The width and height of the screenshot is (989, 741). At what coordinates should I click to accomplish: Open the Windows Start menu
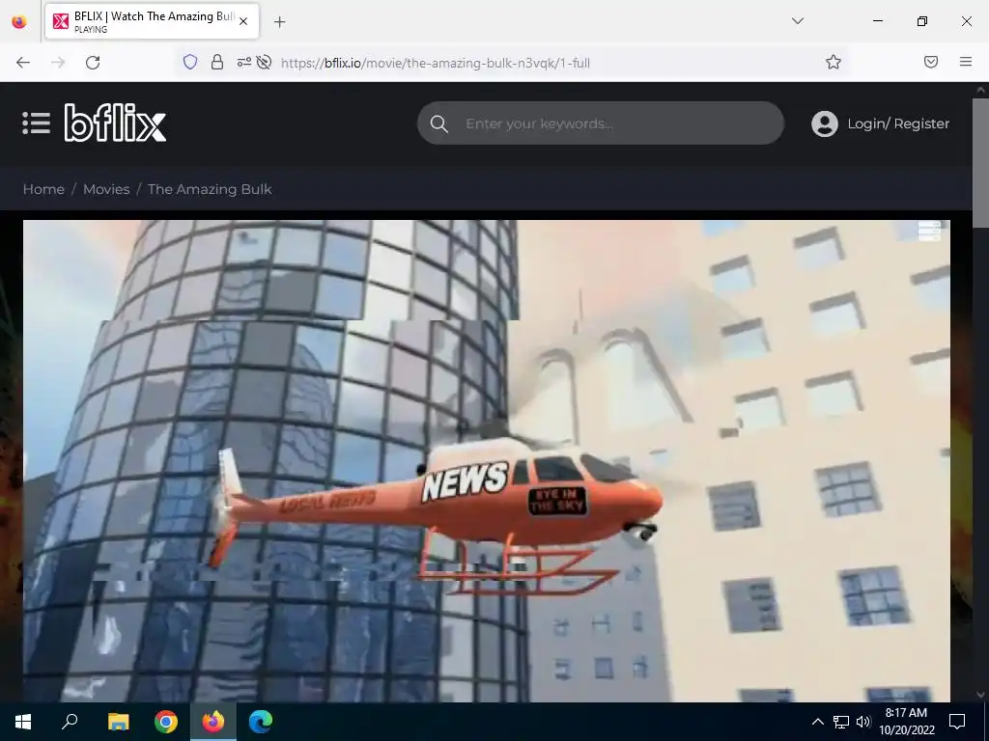click(23, 722)
